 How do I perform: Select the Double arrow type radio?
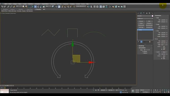155,24
